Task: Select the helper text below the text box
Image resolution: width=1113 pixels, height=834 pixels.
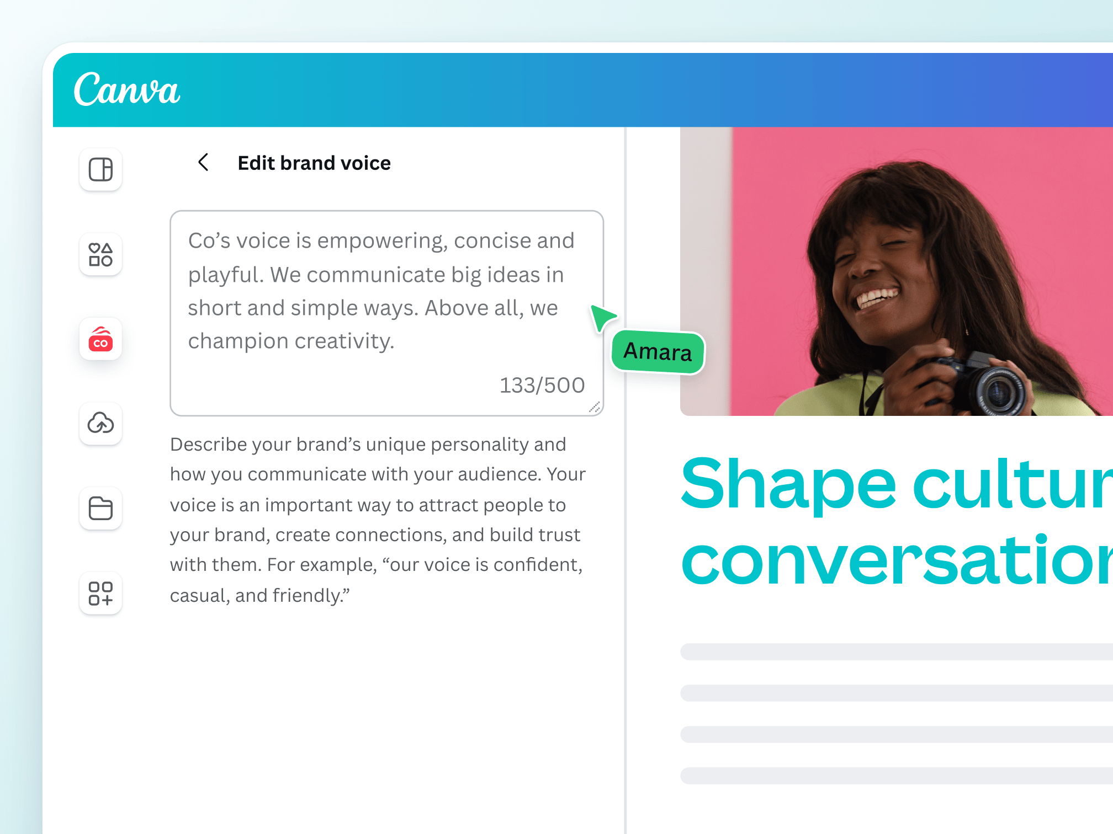Action: coord(377,518)
